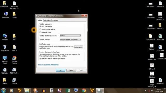This screenshot has height=93, width=166.
Task: Select the Sound desktop icon
Action: tap(15, 81)
